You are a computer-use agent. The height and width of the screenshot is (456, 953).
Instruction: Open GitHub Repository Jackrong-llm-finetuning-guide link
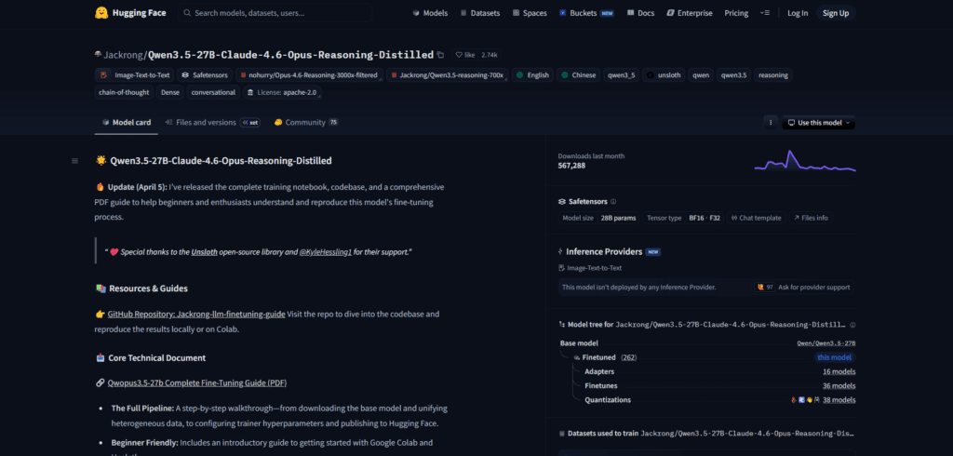click(x=196, y=315)
